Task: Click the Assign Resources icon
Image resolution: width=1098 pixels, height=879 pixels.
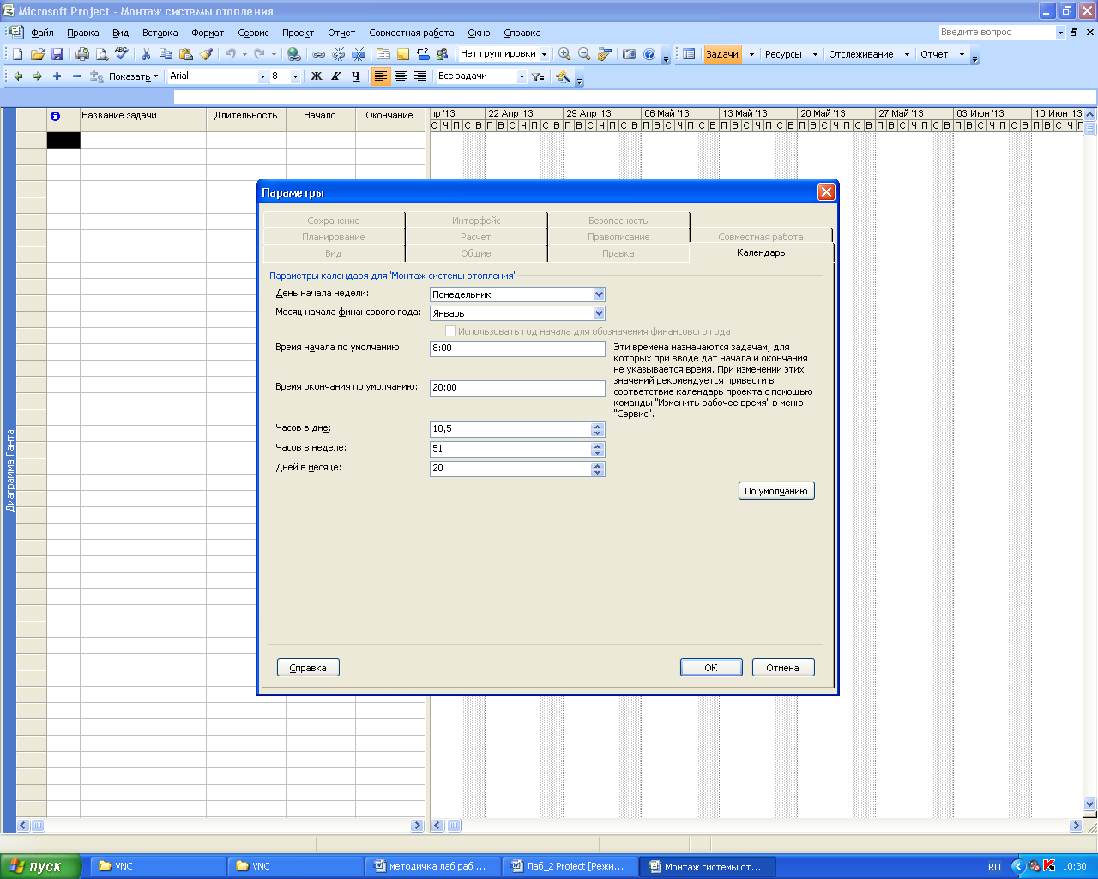Action: tap(442, 54)
